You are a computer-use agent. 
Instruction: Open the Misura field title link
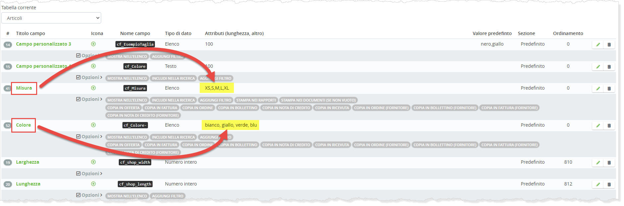click(x=24, y=88)
